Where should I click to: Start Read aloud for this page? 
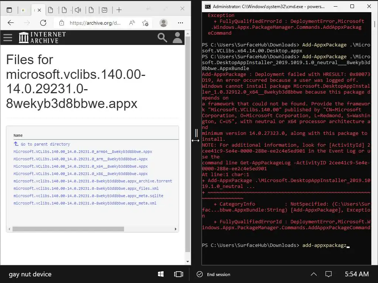pos(132,23)
